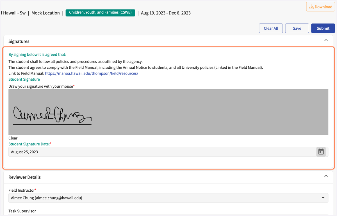Click the Student Signature Date field

tap(168, 152)
